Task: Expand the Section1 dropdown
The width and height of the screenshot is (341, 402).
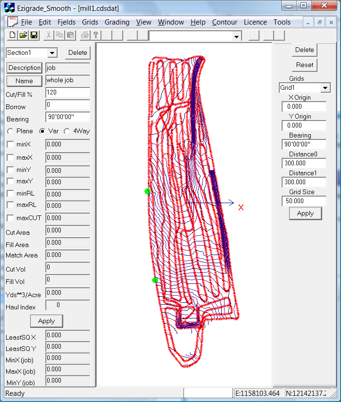Action: tap(52, 53)
